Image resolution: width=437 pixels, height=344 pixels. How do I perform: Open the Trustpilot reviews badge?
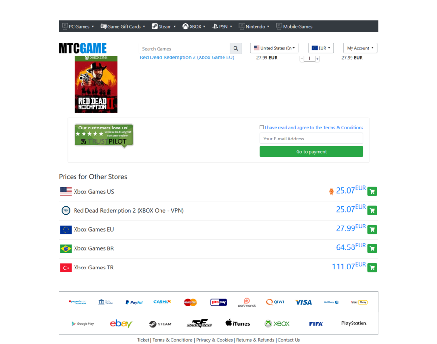click(x=104, y=135)
